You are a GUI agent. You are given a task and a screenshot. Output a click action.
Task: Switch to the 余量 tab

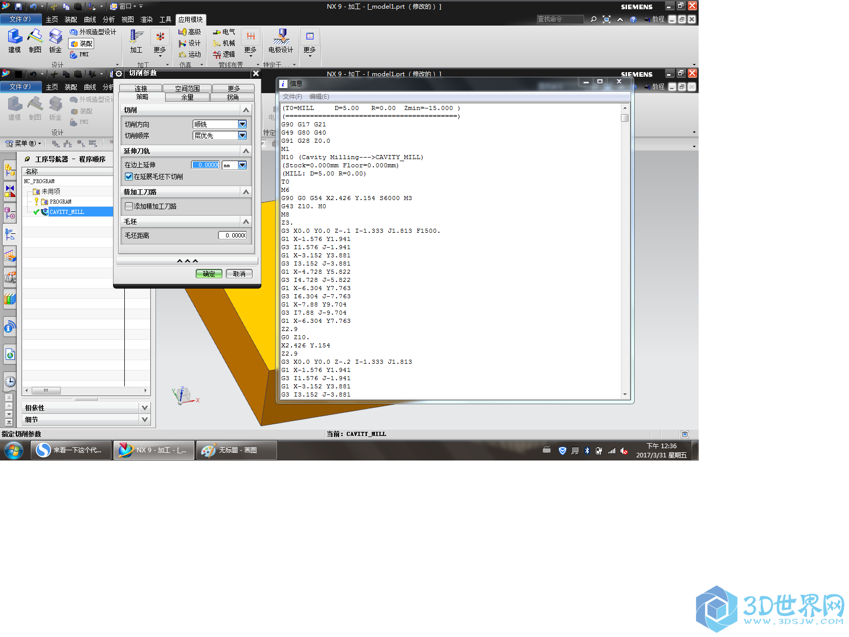pos(187,97)
